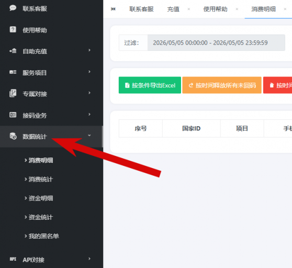Open the date range filter field
This screenshot has height=268, width=292.
[216, 42]
